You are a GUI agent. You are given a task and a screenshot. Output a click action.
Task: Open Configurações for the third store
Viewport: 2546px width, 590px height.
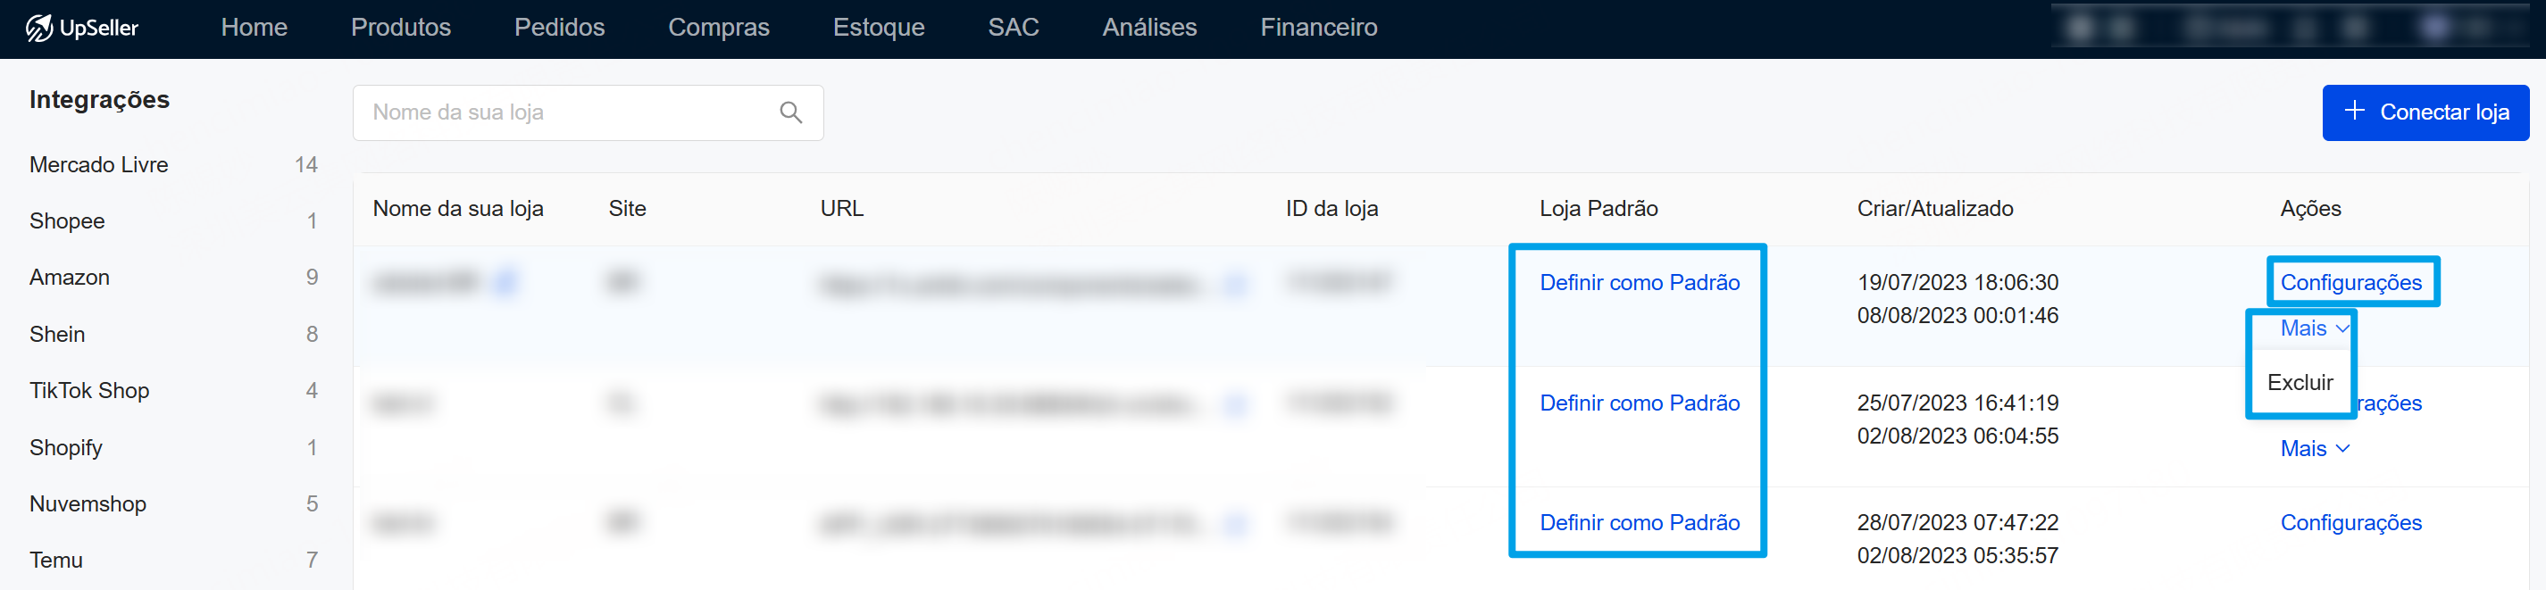[2350, 523]
